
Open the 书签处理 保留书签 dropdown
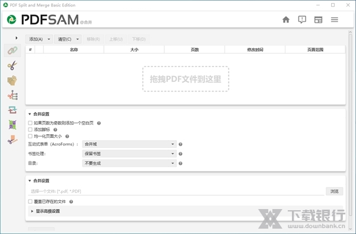129,154
